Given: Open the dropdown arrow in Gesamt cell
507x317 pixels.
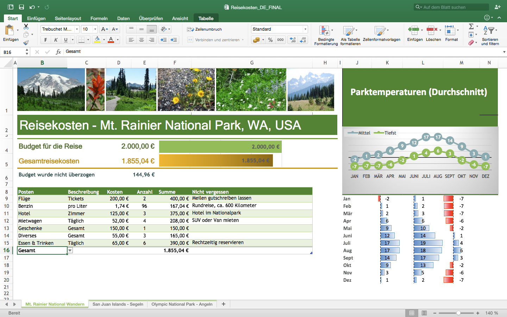Looking at the screenshot, I should (70, 250).
